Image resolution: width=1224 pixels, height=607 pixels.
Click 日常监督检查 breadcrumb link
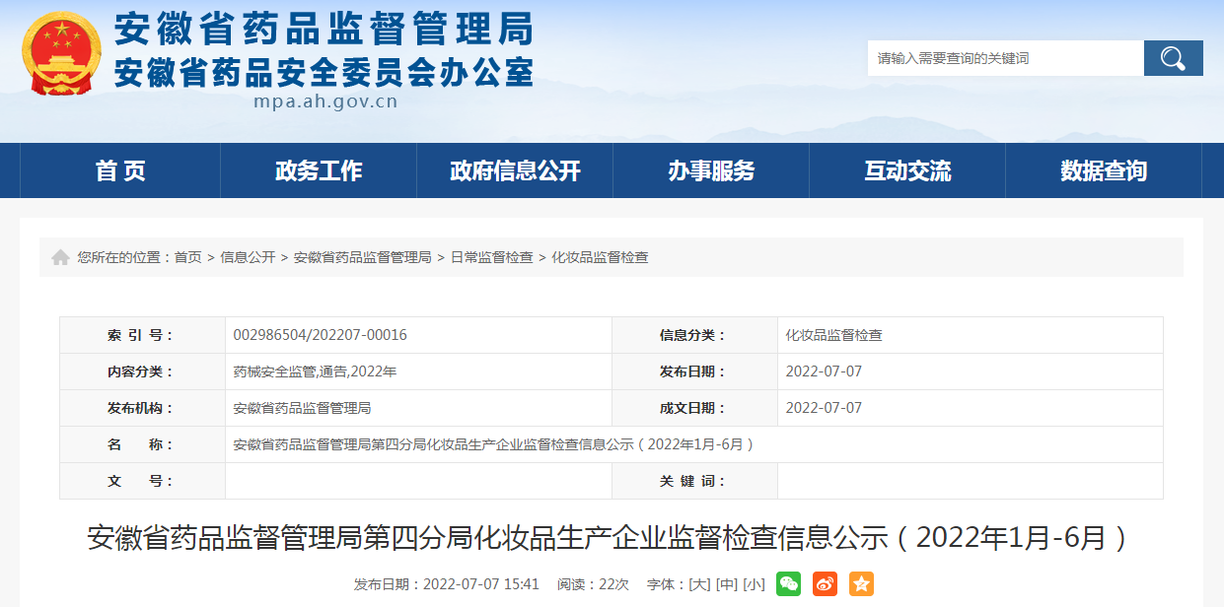pos(492,257)
